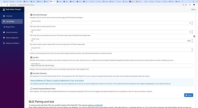Toggle the Should Be Managed checkbox
The height and width of the screenshot is (108, 198).
click(x=31, y=15)
